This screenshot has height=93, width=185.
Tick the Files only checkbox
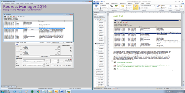pos(19,17)
